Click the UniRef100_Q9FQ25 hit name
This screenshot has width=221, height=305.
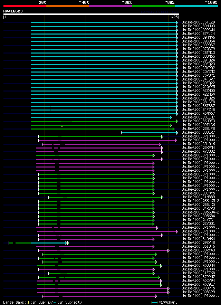tap(198, 98)
